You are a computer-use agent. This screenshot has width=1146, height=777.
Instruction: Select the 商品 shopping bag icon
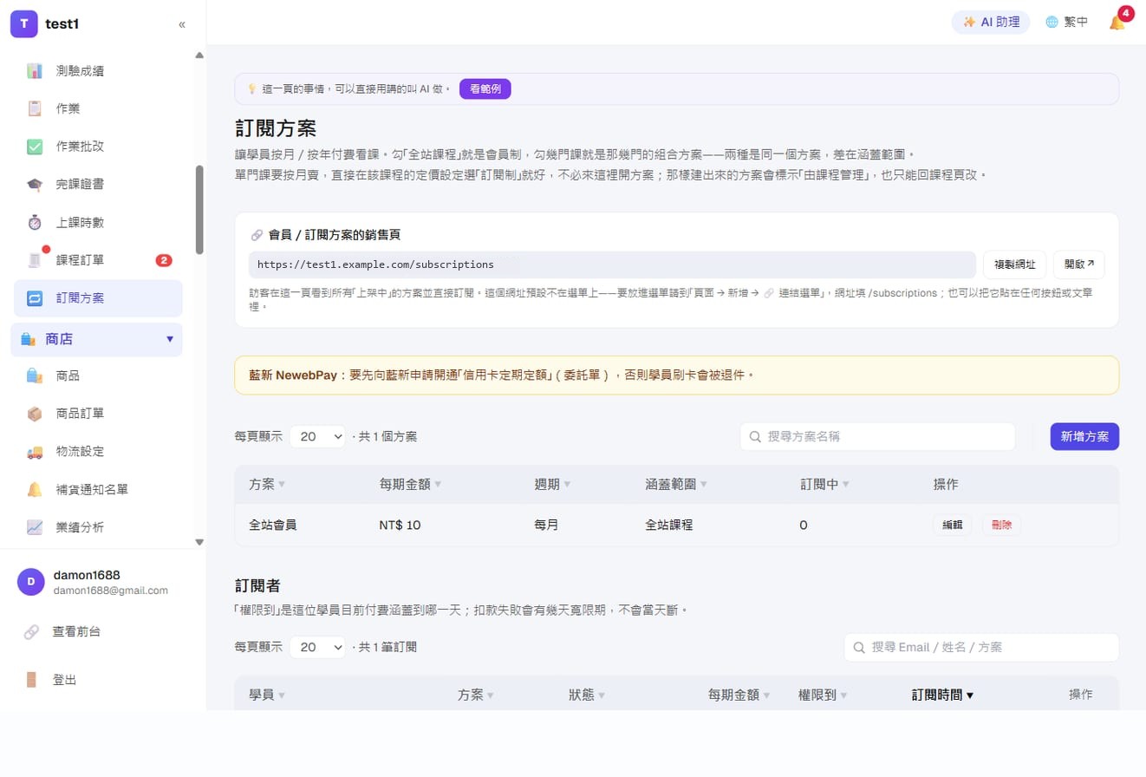pos(35,375)
